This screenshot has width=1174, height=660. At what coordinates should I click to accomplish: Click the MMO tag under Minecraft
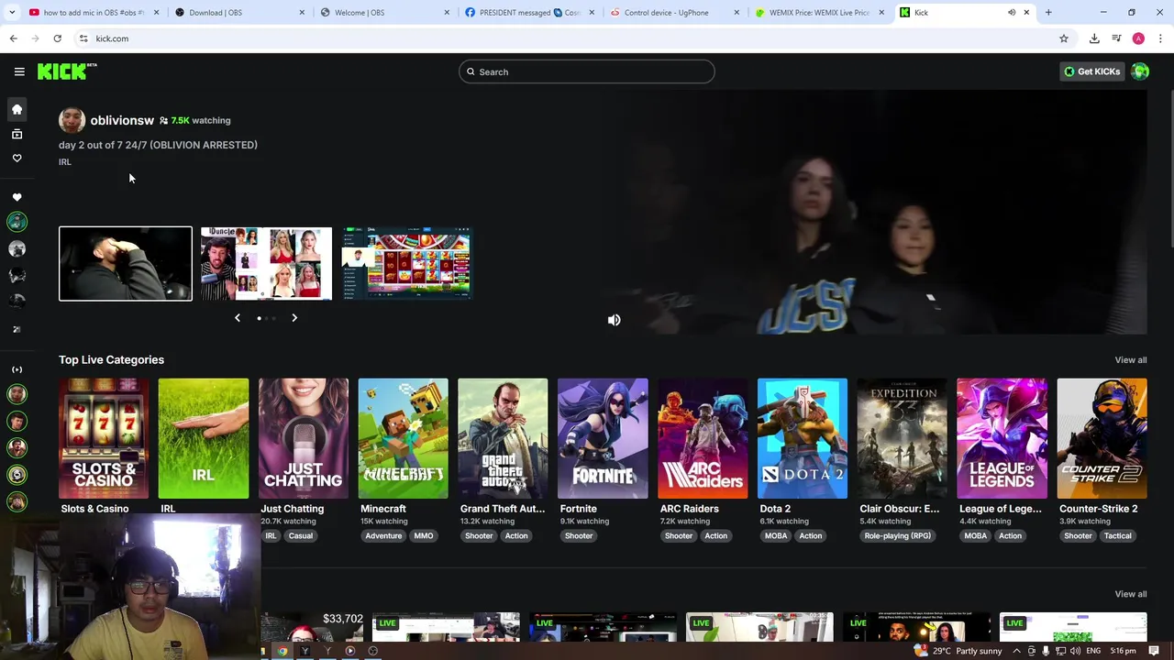(x=423, y=535)
